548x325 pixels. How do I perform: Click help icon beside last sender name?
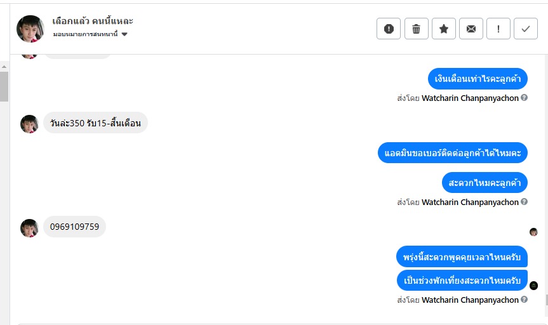point(525,299)
